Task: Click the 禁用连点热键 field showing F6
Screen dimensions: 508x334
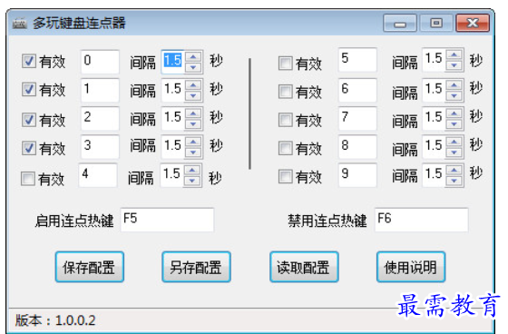Action: (x=421, y=220)
